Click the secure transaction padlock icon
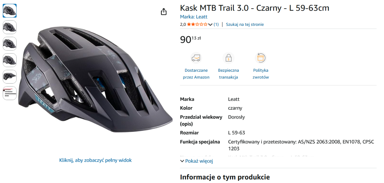Screen dimensions: 384x183 (228, 58)
